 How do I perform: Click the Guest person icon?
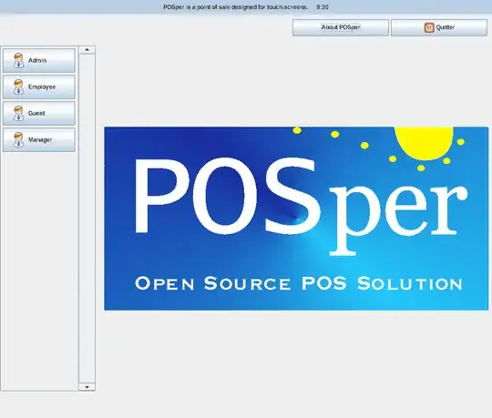(18, 113)
